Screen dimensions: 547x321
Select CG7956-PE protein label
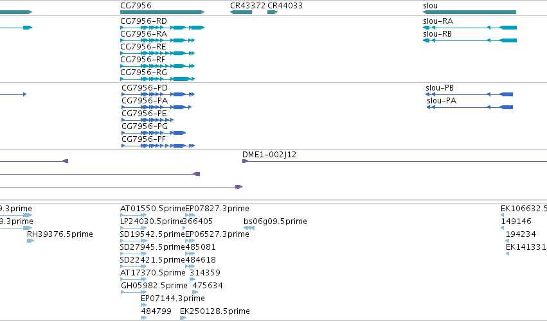pos(144,114)
